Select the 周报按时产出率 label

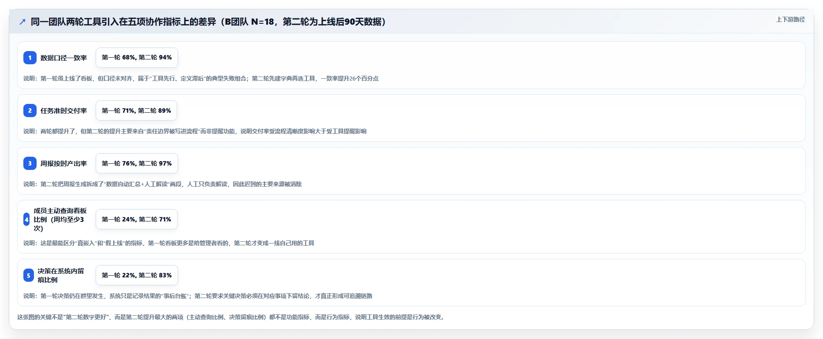[x=63, y=163]
